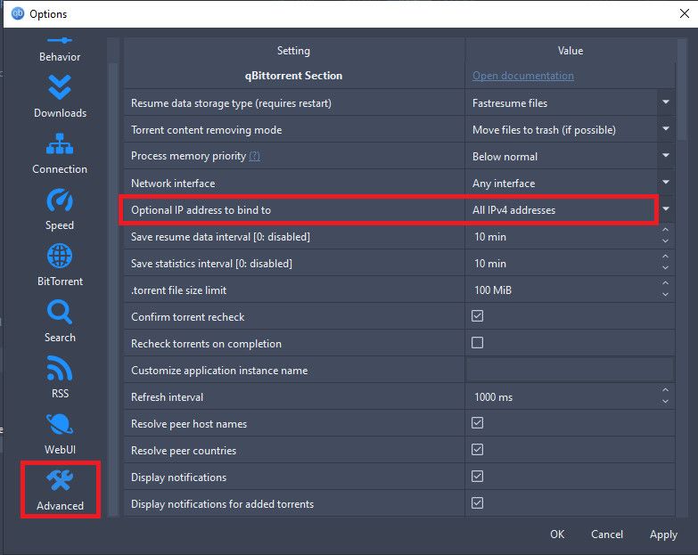Expand Optional IP address to bind dropdown
698x555 pixels.
click(666, 208)
